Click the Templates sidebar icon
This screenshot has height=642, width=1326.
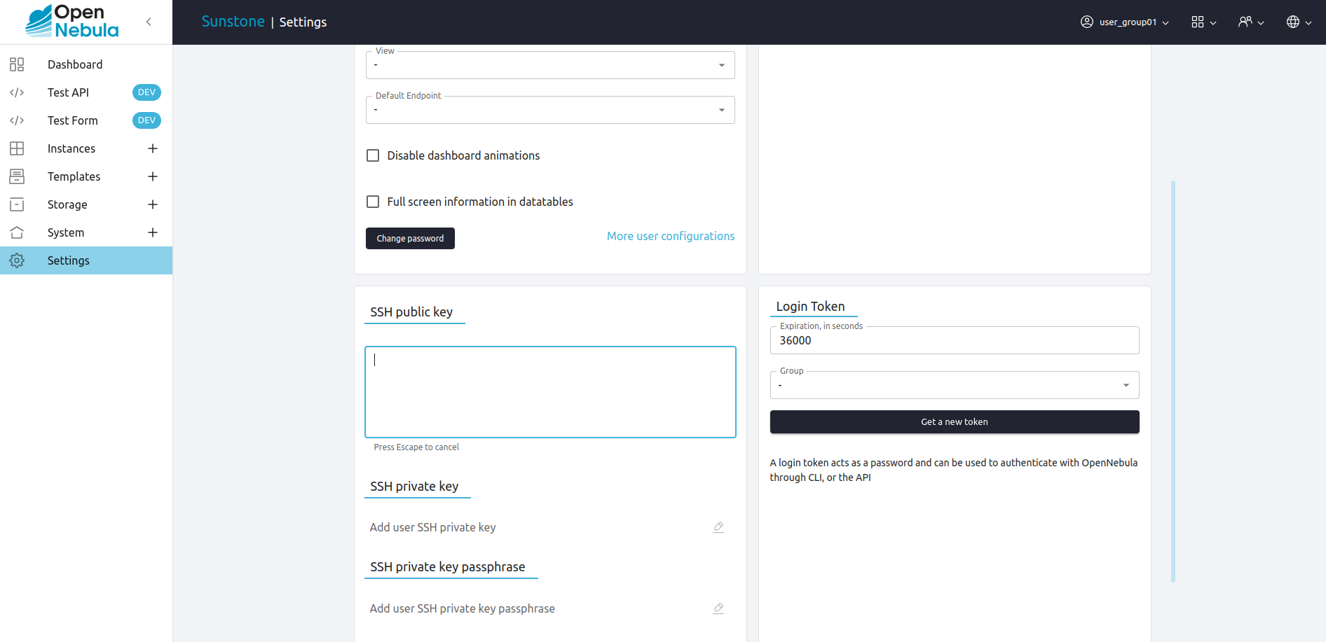coord(17,176)
